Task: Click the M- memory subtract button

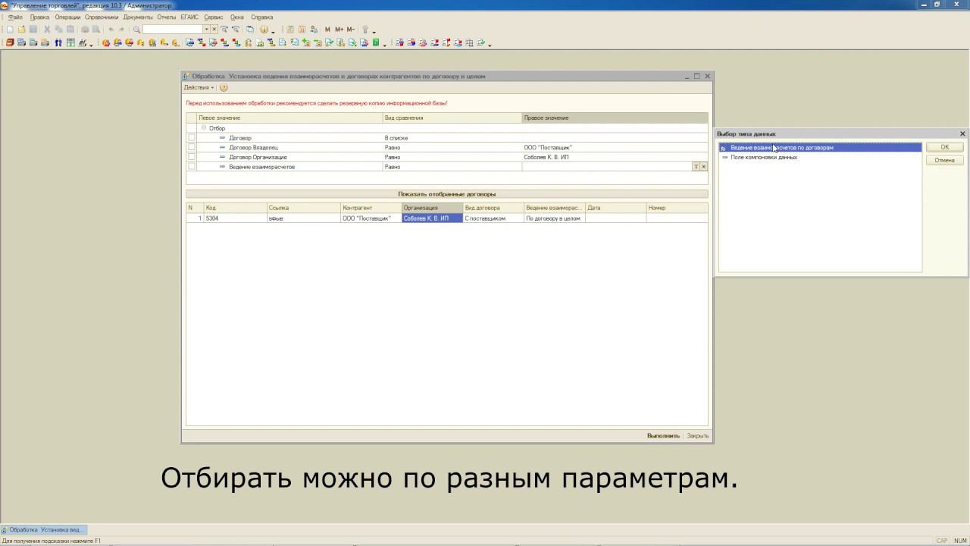Action: click(x=350, y=30)
